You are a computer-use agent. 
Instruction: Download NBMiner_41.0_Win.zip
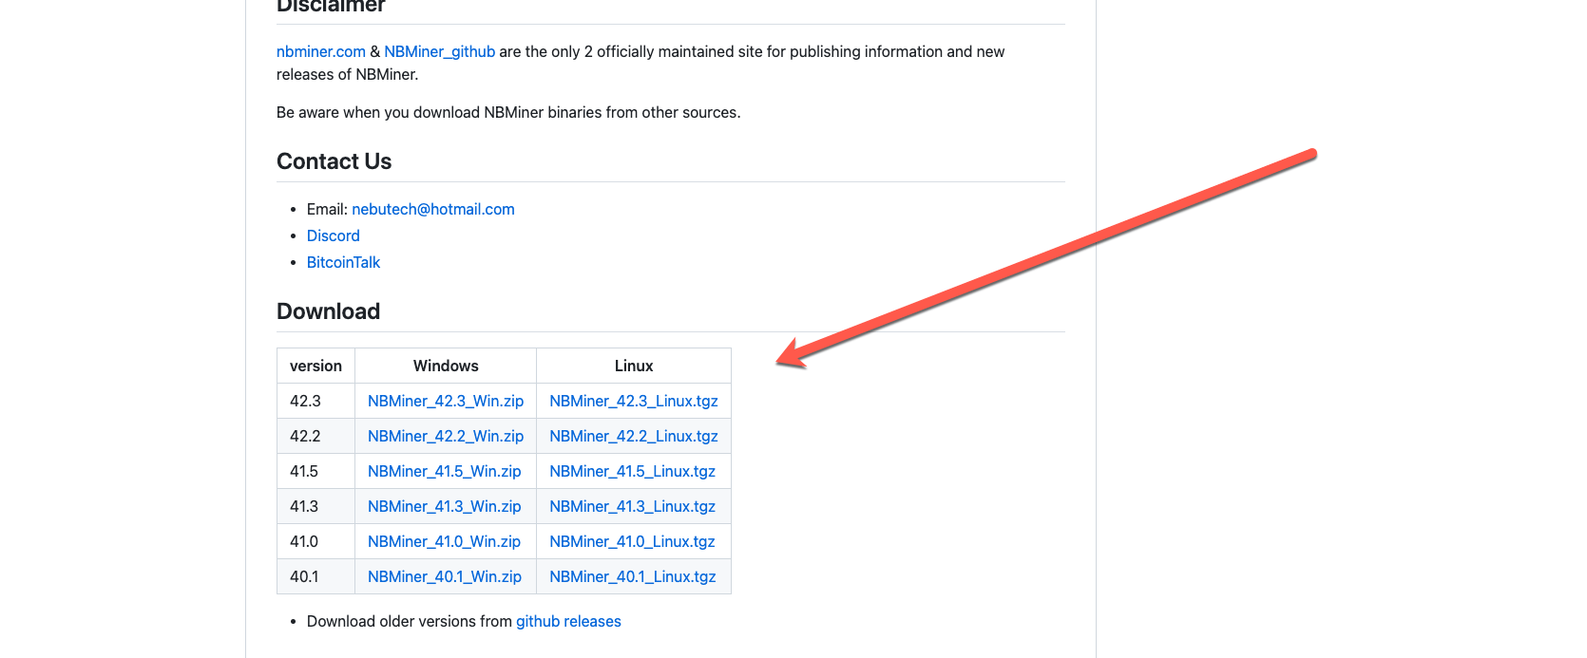tap(444, 542)
